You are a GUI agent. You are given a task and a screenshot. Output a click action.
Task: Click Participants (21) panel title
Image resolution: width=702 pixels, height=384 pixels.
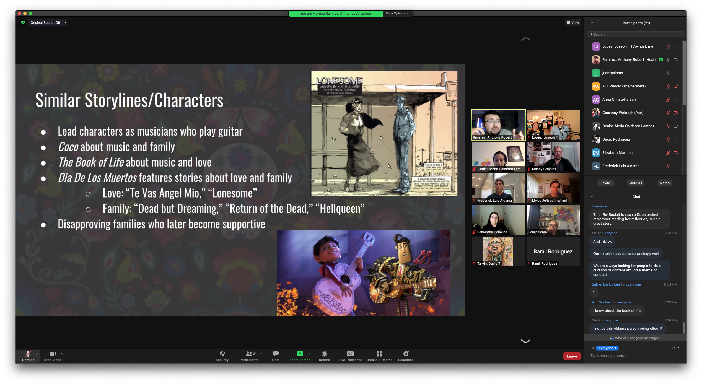(636, 23)
